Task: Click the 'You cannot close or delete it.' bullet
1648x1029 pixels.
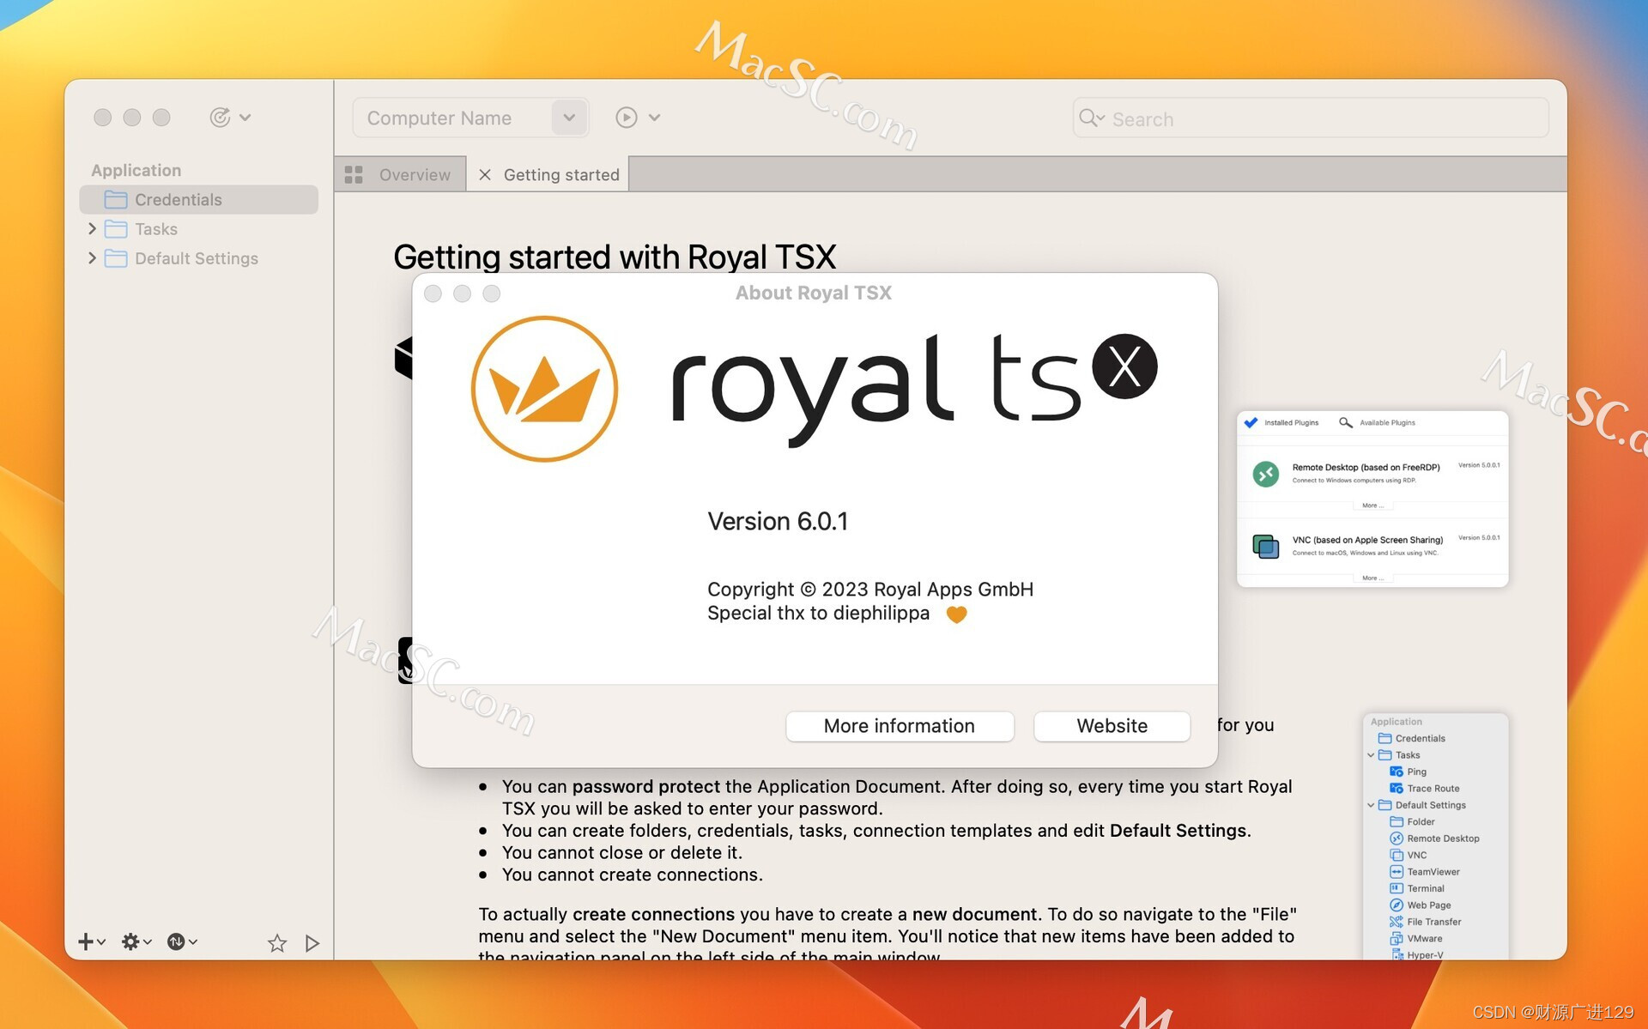Action: pos(622,852)
